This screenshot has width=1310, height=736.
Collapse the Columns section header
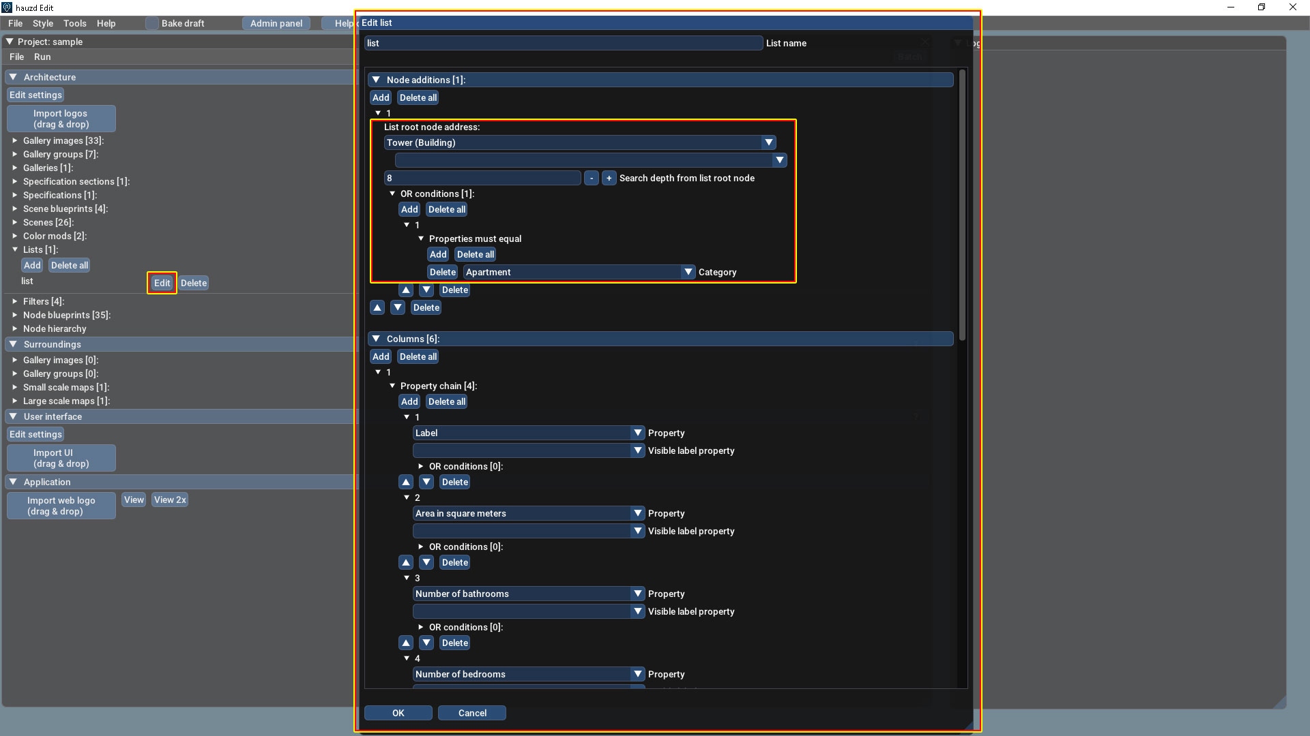point(376,339)
